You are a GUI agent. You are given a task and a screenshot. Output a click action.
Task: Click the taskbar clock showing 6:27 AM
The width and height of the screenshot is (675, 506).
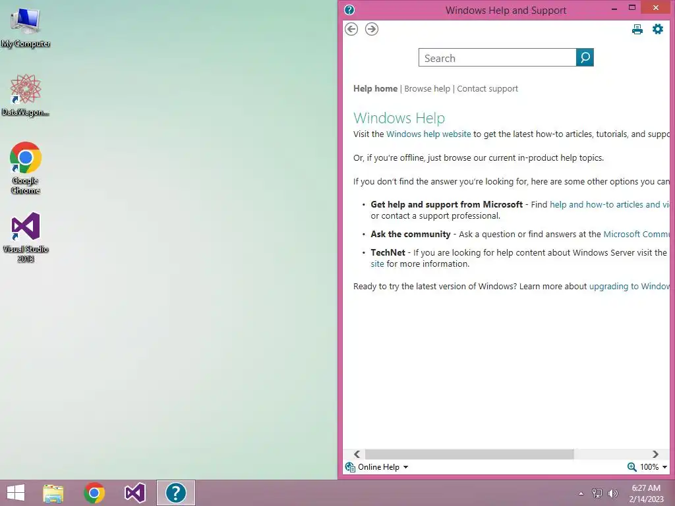646,493
